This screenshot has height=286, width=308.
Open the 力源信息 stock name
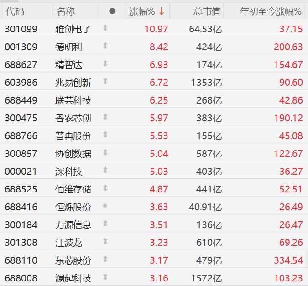(73, 225)
